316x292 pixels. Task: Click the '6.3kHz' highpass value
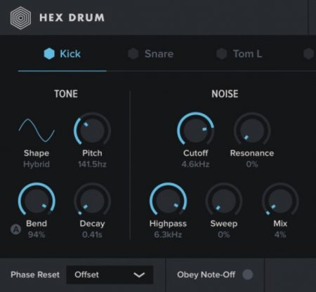click(168, 234)
